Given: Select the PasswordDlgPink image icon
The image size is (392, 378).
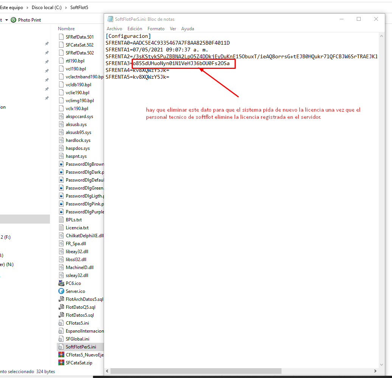Looking at the screenshot, I should coord(61,204).
